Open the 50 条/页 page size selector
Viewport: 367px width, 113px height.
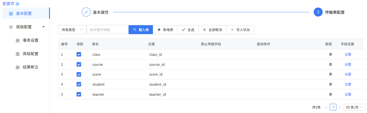click(x=355, y=107)
